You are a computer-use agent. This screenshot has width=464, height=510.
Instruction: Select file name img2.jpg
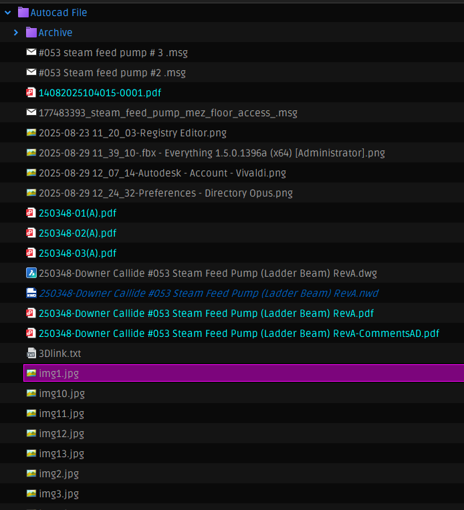(59, 474)
